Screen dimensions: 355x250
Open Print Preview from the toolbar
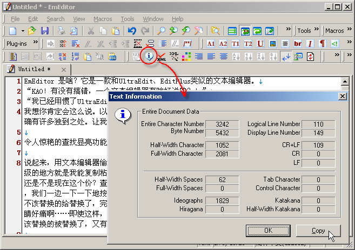[x=73, y=31]
